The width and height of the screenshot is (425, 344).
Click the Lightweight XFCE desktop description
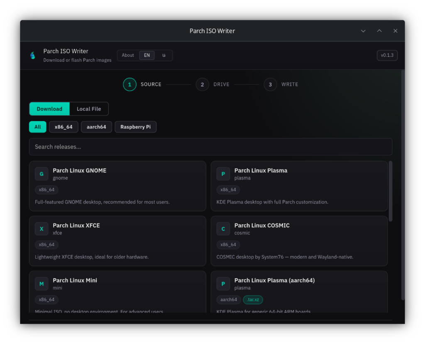coord(92,257)
